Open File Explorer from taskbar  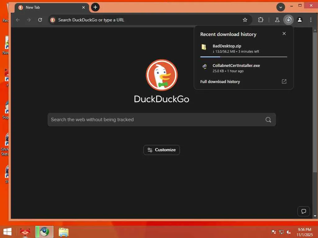tap(63, 232)
